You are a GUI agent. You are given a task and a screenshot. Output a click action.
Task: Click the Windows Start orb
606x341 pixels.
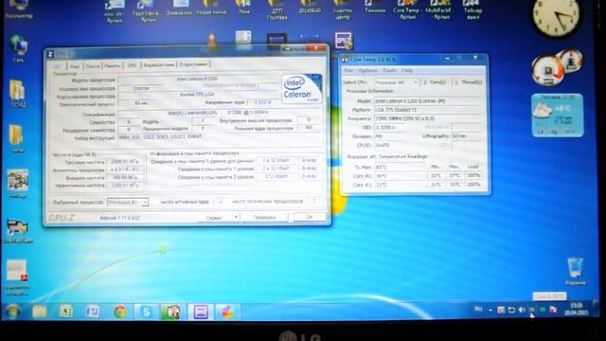click(x=12, y=312)
